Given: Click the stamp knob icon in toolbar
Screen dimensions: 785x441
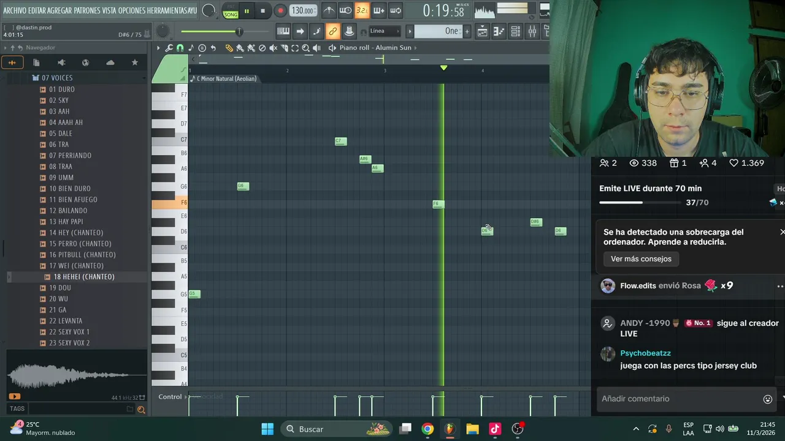Looking at the screenshot, I should 349,31.
